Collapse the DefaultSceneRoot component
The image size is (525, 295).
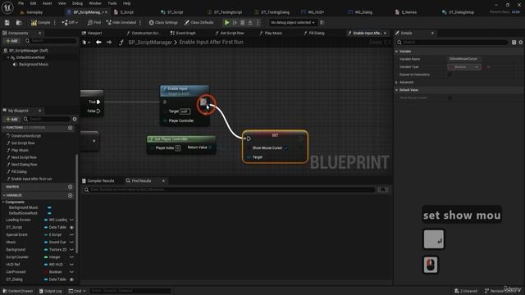click(x=8, y=57)
